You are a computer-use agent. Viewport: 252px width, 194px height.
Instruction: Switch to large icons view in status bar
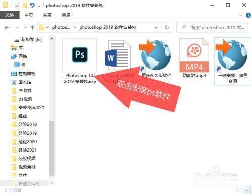[247, 190]
